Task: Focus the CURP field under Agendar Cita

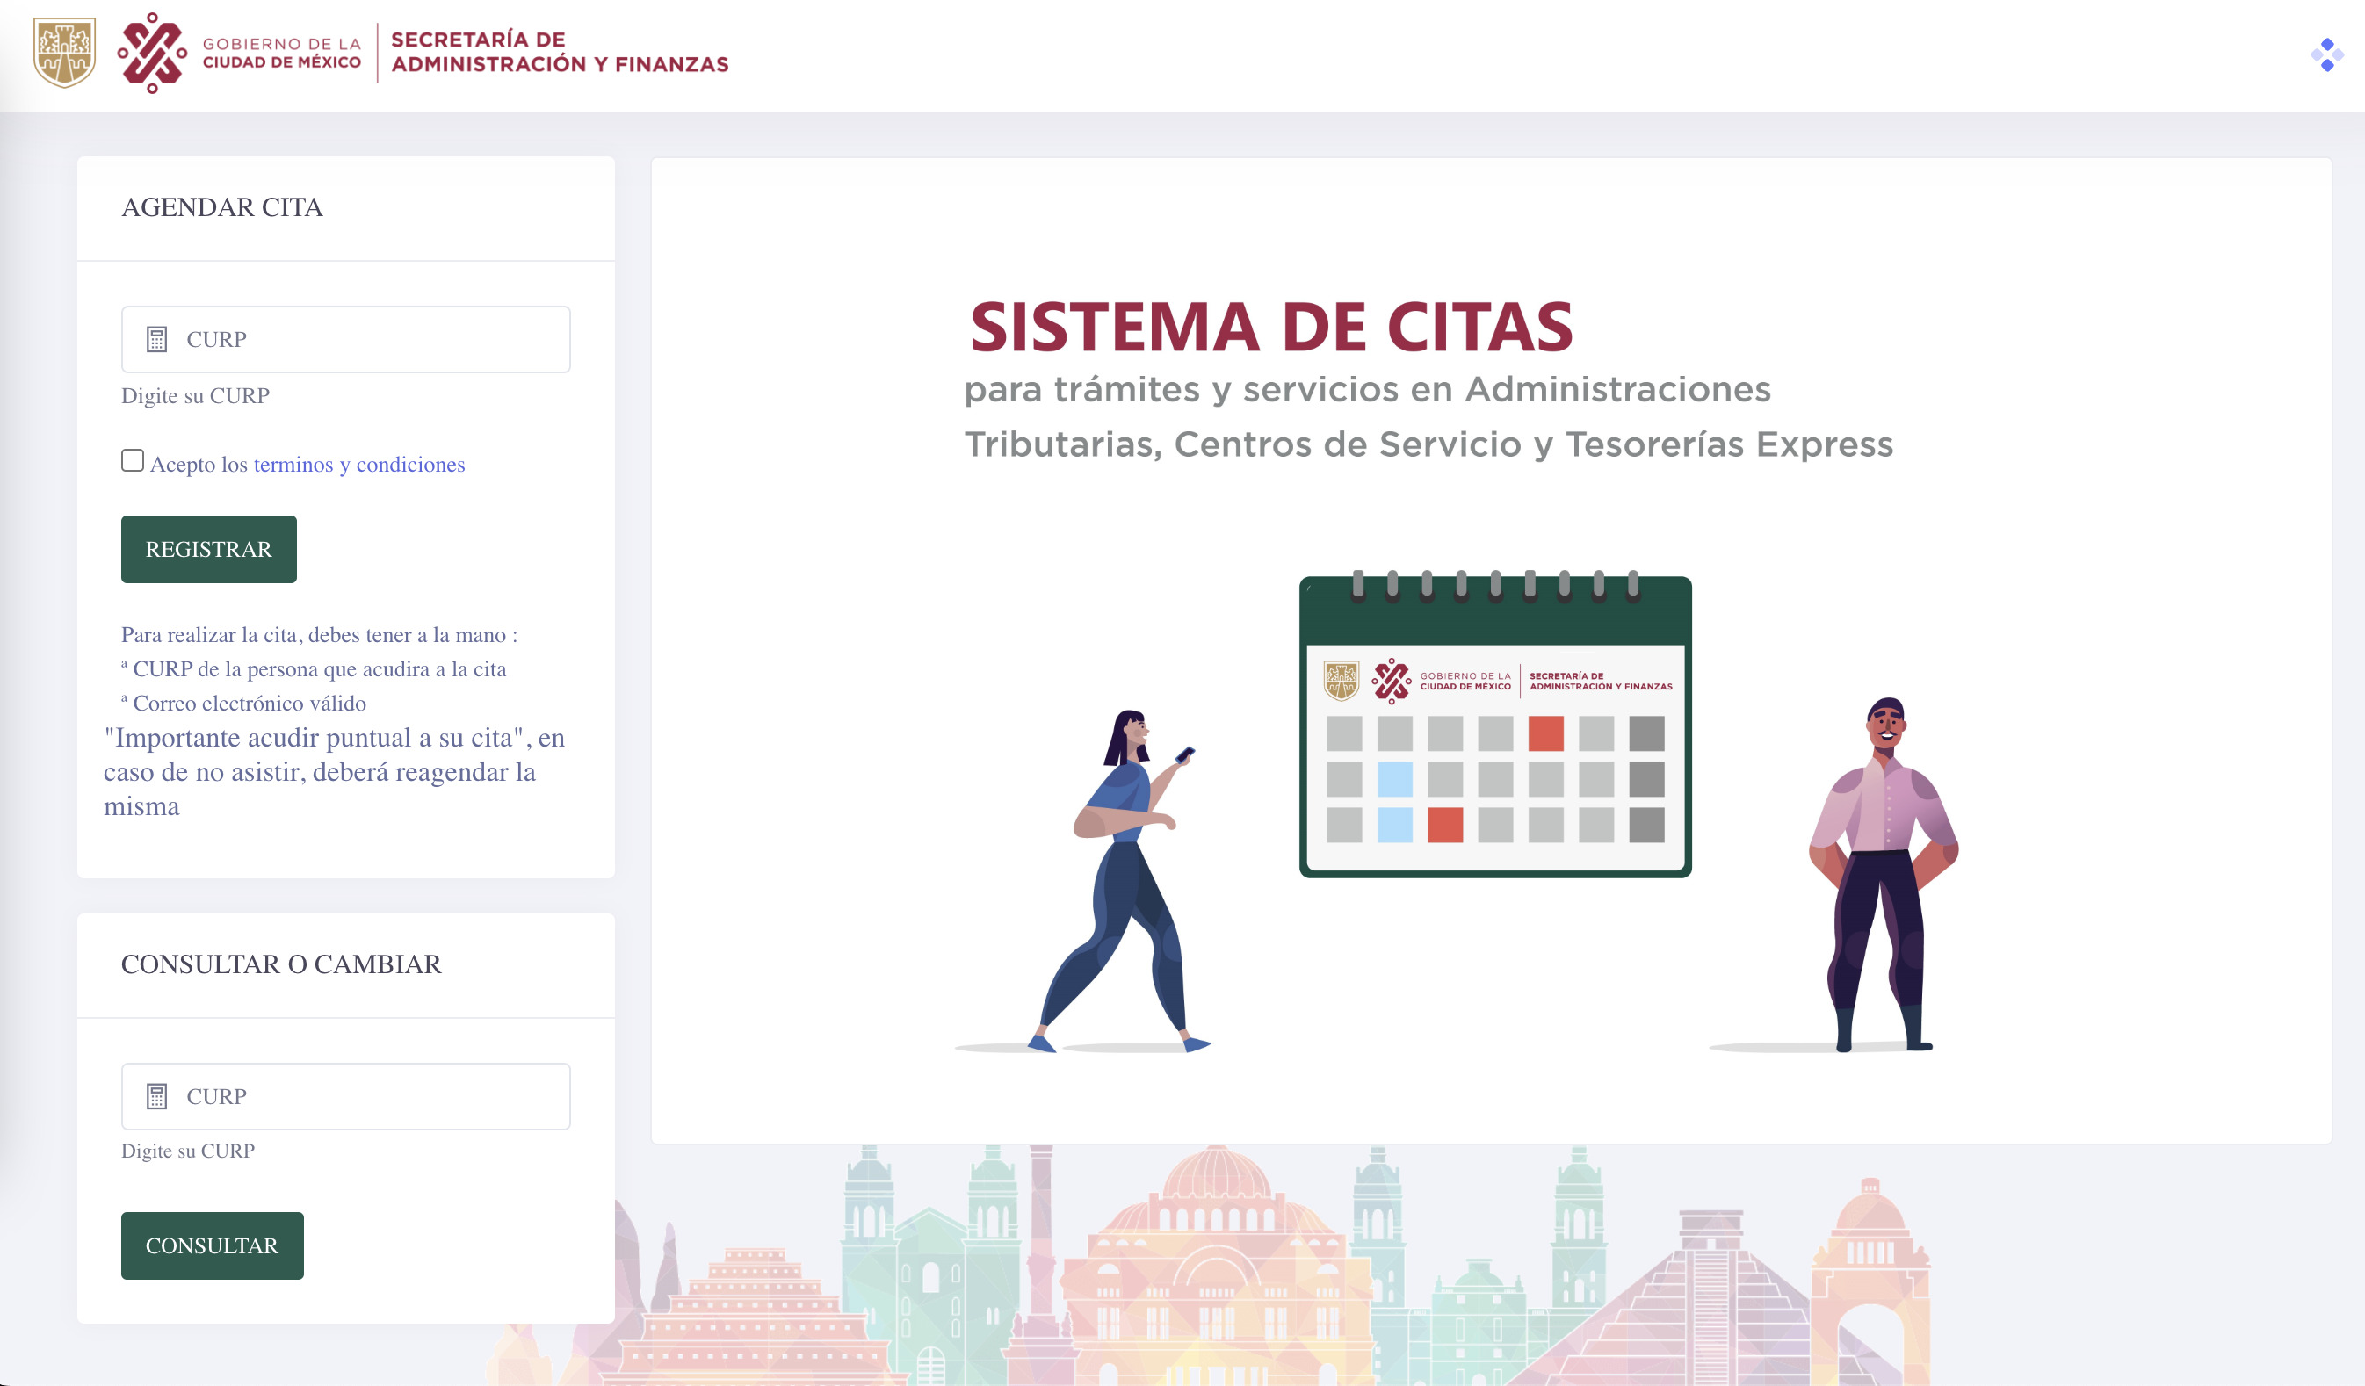Action: 375,340
